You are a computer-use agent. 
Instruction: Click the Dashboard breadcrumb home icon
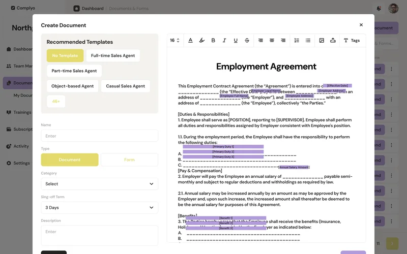(x=77, y=9)
